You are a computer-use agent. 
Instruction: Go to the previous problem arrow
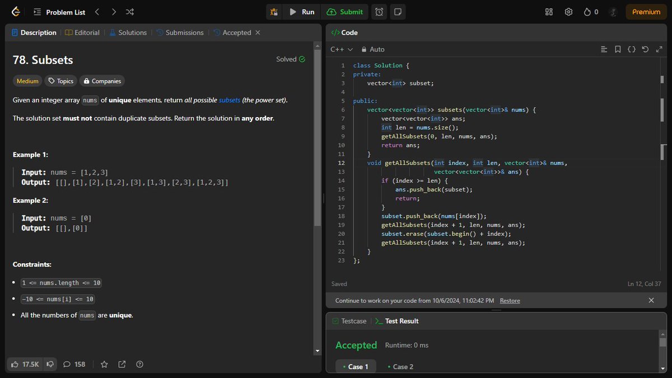[97, 12]
